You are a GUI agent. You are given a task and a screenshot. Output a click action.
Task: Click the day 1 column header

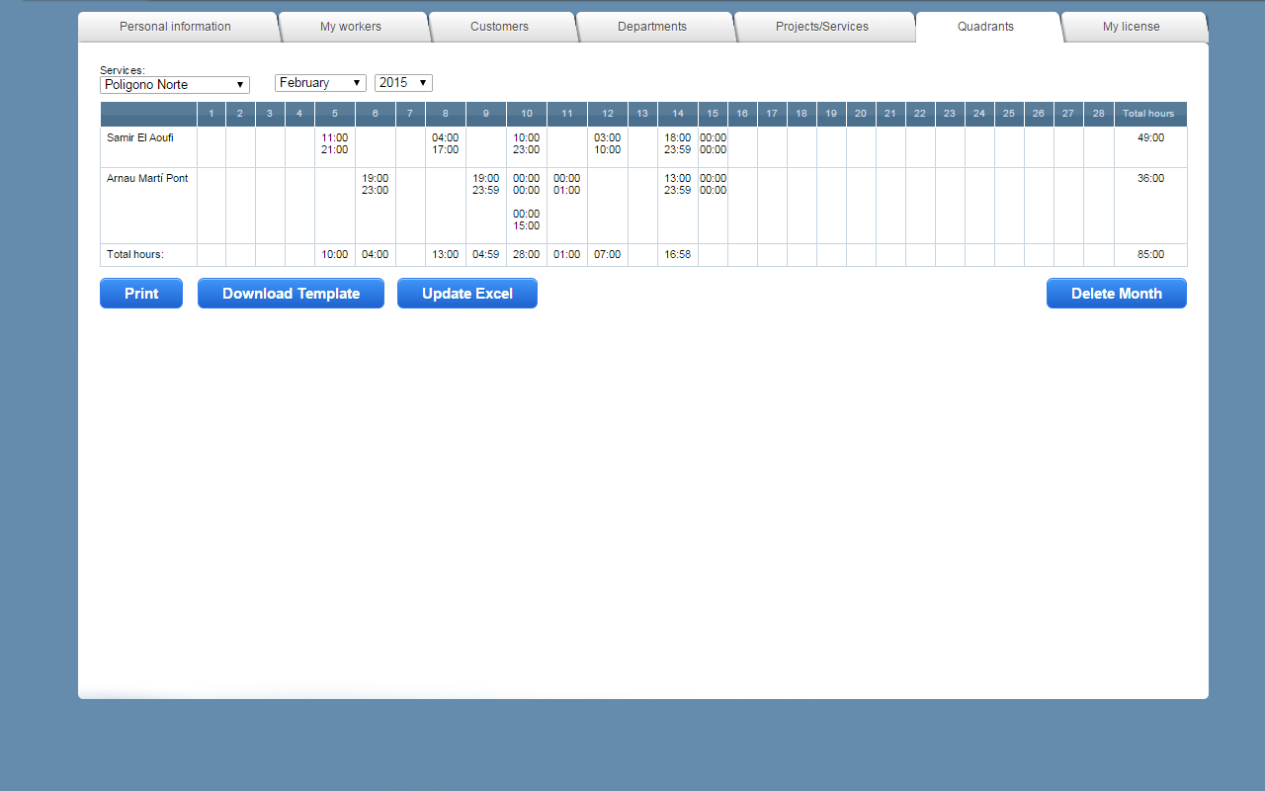[211, 114]
